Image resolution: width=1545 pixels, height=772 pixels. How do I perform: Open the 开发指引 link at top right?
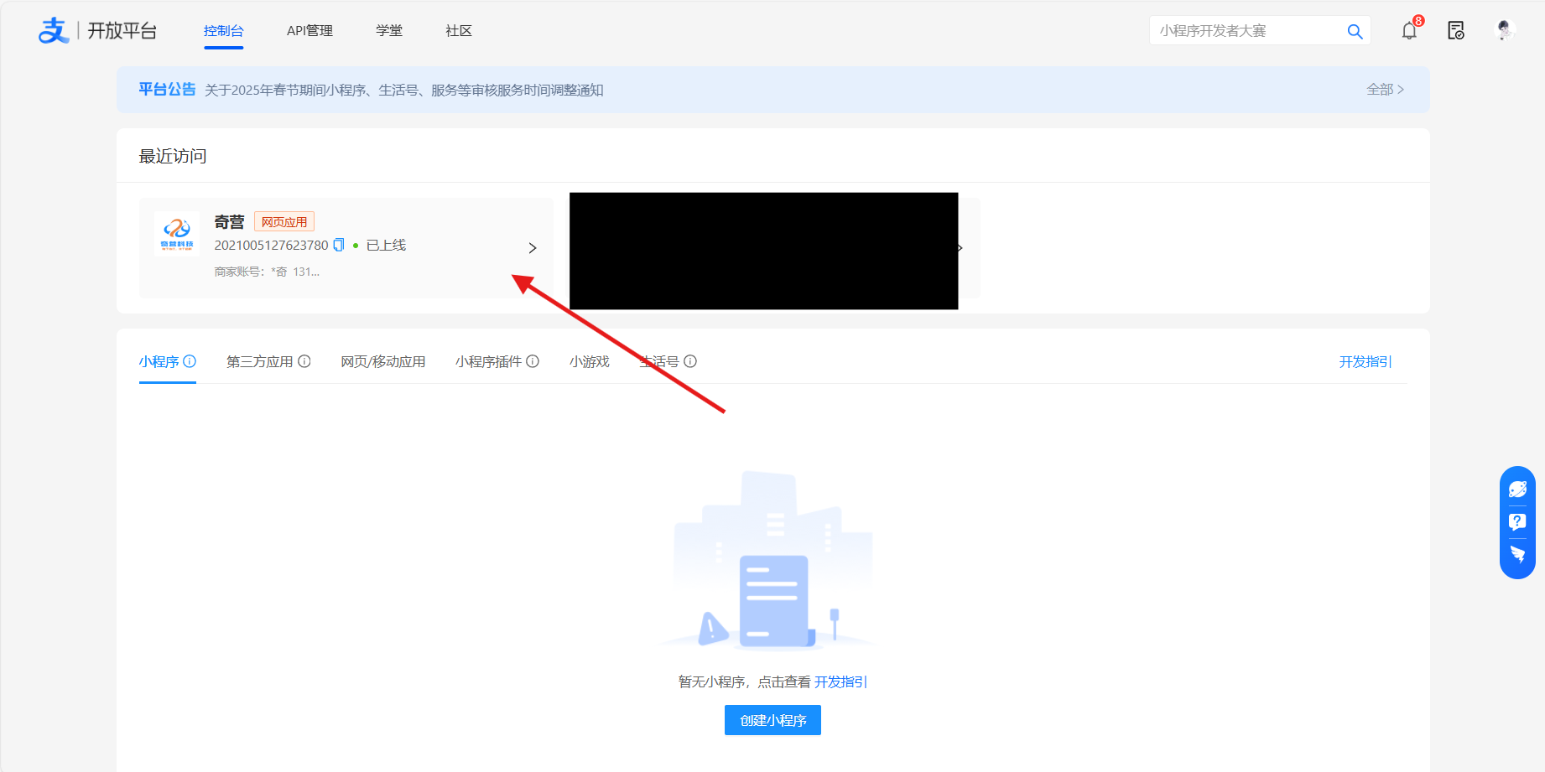pos(1365,361)
